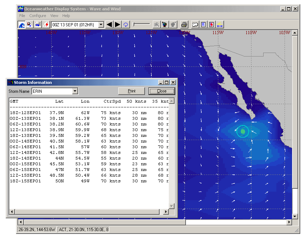Click the yellow distance measure toolbar icon
This screenshot has width=307, height=241.
pyautogui.click(x=220, y=25)
